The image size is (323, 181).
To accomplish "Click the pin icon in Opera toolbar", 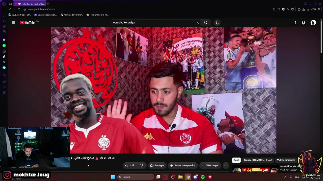I will (274, 9).
